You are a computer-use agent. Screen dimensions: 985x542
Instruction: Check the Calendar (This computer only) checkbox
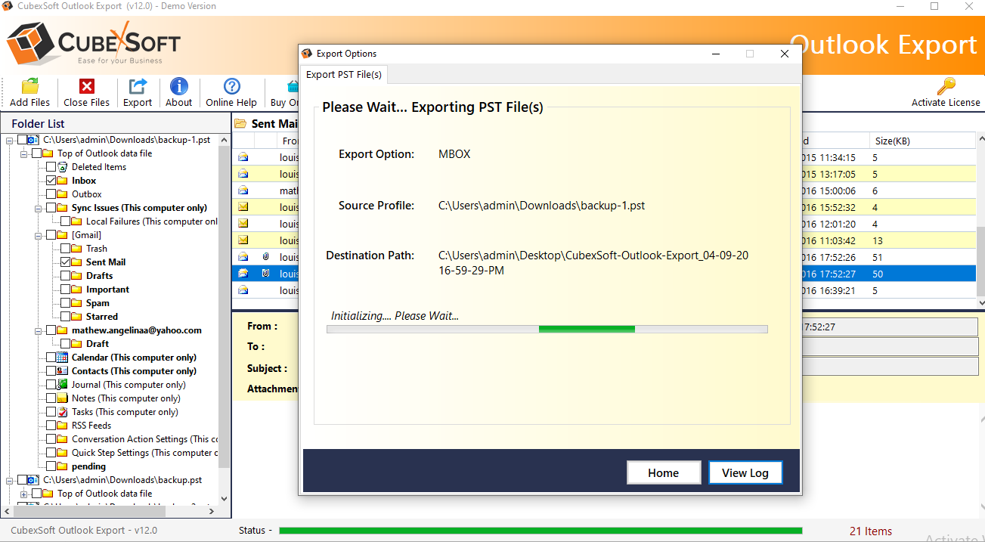(x=51, y=358)
